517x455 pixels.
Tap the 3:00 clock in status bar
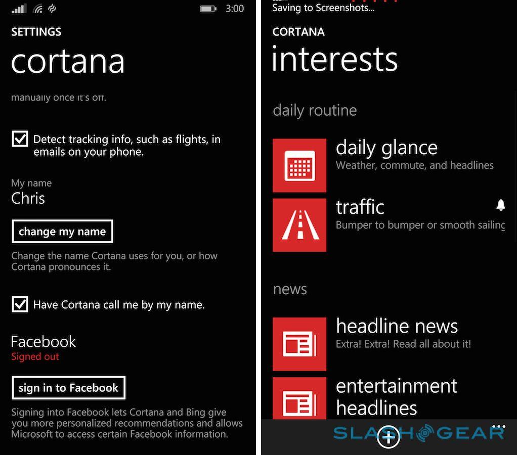click(235, 9)
